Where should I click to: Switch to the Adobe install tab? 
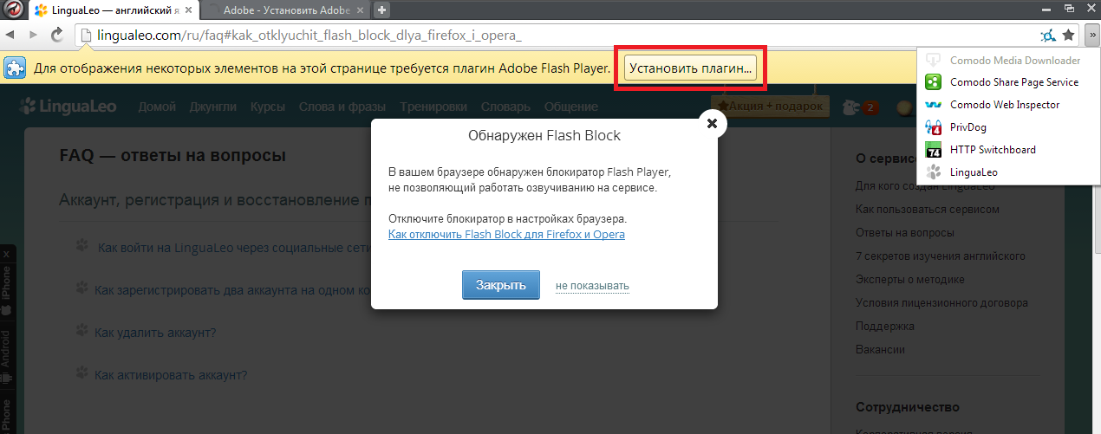click(x=288, y=10)
